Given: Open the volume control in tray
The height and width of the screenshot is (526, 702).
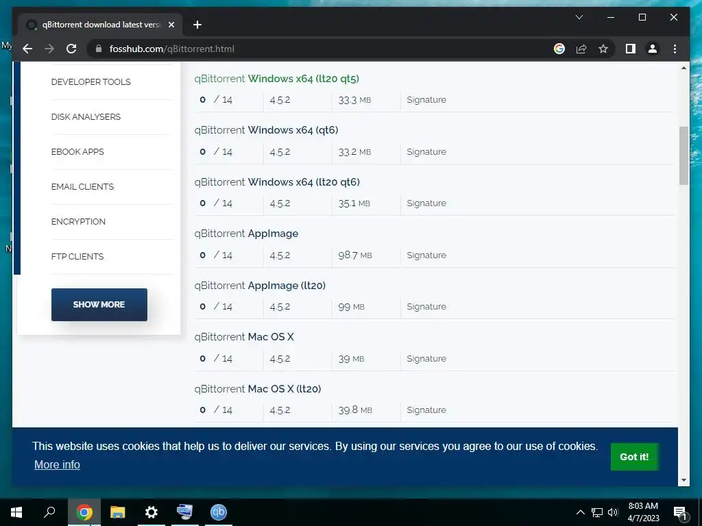Looking at the screenshot, I should pos(613,512).
